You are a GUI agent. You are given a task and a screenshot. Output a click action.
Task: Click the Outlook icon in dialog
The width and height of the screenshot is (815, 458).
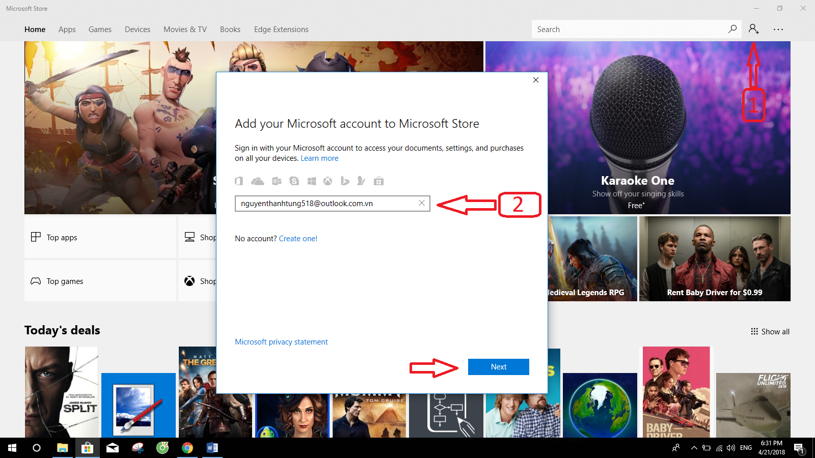277,181
